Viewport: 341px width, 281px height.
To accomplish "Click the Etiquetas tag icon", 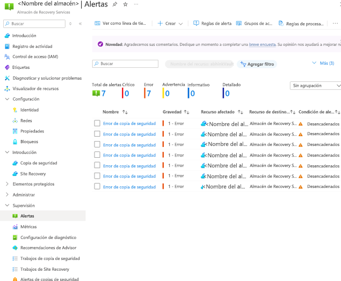I will coord(7,67).
